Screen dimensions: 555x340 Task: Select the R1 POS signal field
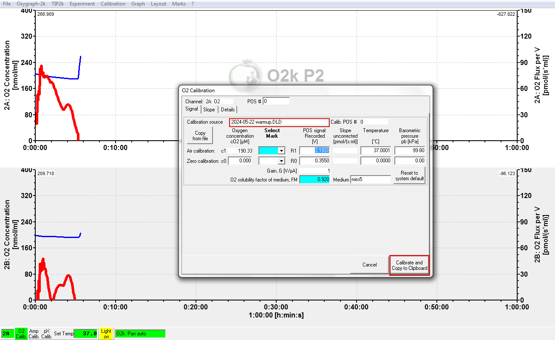coord(314,150)
